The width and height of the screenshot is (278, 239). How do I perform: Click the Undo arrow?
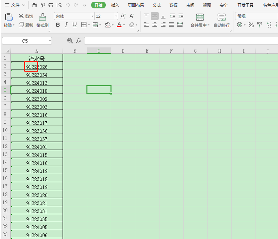point(68,5)
